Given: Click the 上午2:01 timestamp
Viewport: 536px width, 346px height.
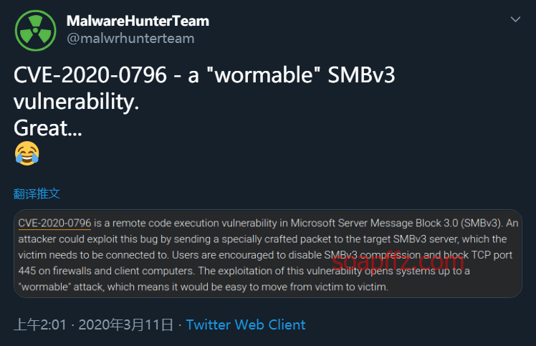Looking at the screenshot, I should point(40,325).
